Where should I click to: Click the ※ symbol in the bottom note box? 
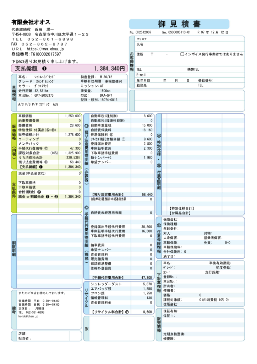coord(86,328)
